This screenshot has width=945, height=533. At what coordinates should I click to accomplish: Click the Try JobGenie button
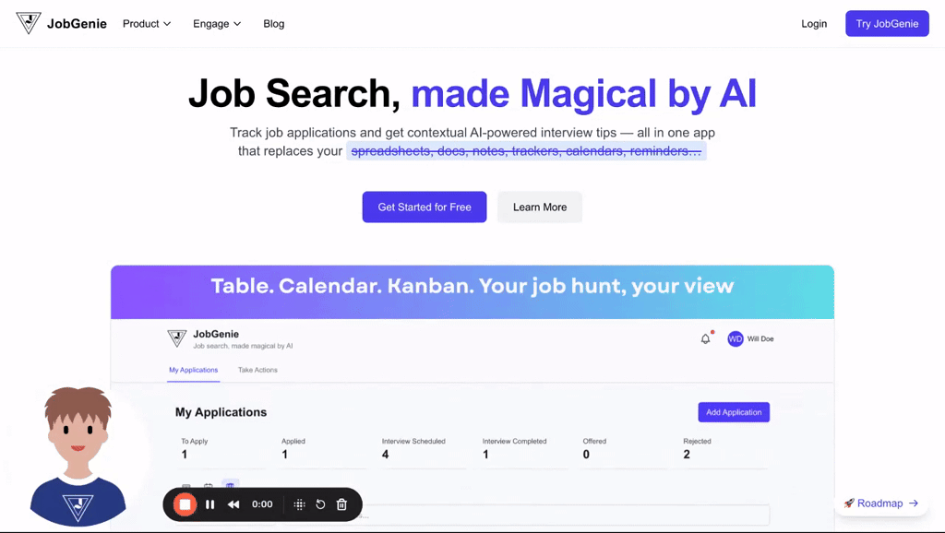pyautogui.click(x=887, y=23)
